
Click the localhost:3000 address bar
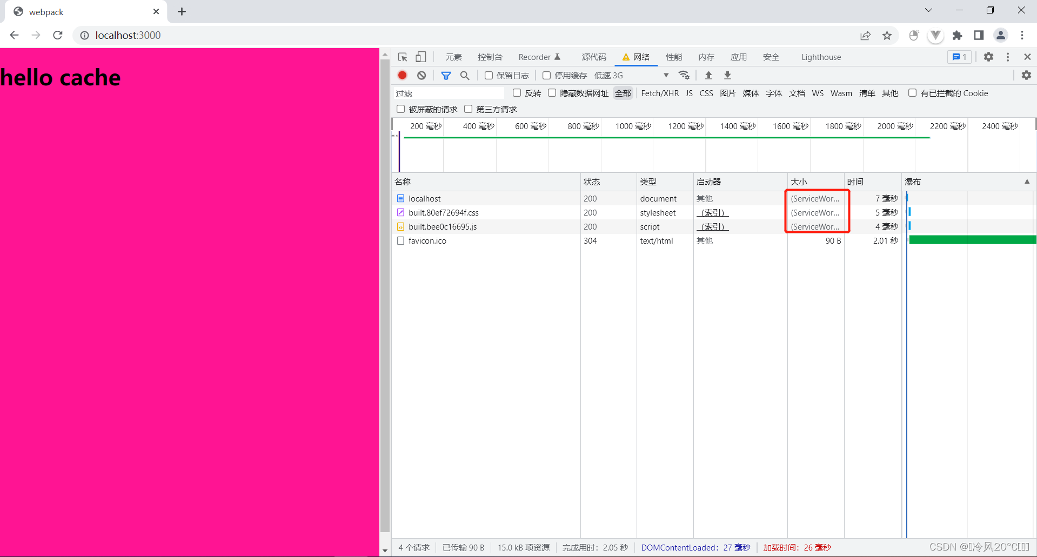pos(128,35)
